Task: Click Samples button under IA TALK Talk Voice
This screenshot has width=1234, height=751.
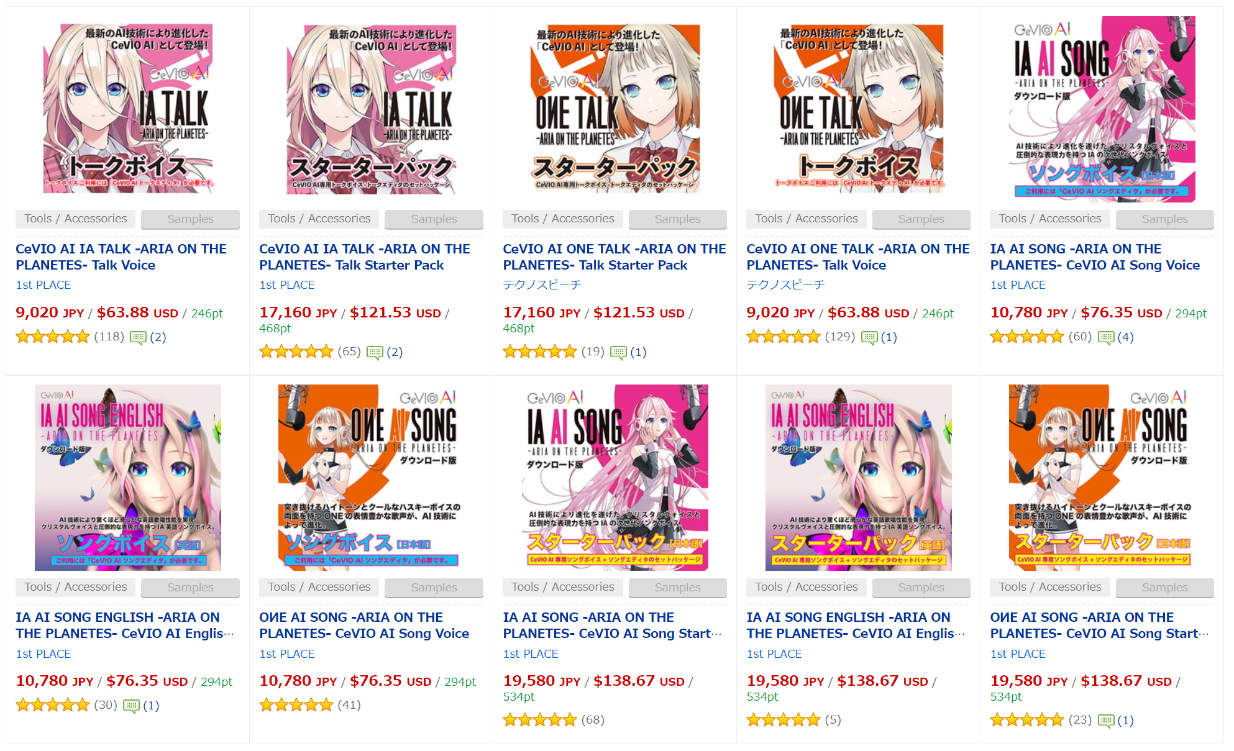Action: pos(190,219)
